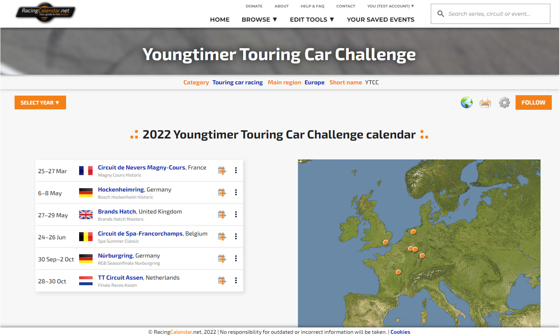
Task: Click the Netherlands flag icon
Action: 86,281
